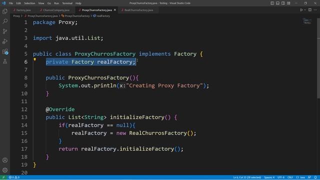Open the run options dropdown arrow
Screen dimensions: 320x180
[305, 10]
